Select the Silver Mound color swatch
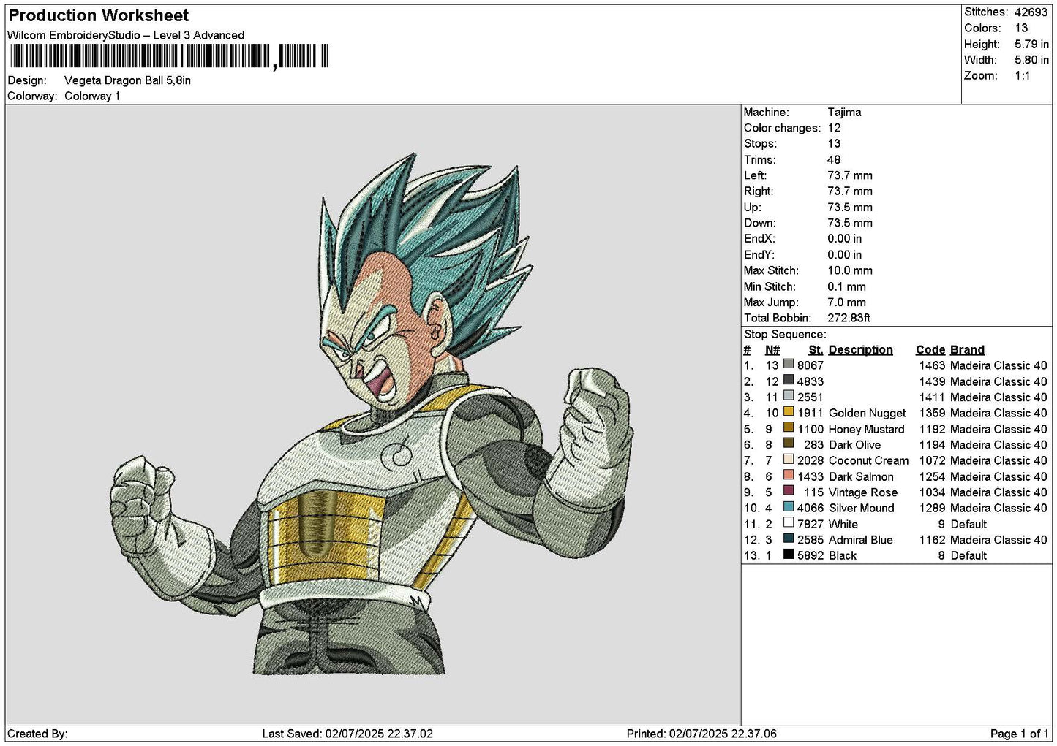The height and width of the screenshot is (746, 1057). [789, 507]
